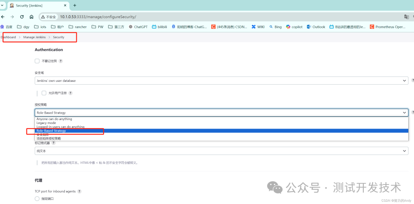
Task: Collapse the 授权策略 Role-Based Strategy dropdown
Action: pos(222,113)
